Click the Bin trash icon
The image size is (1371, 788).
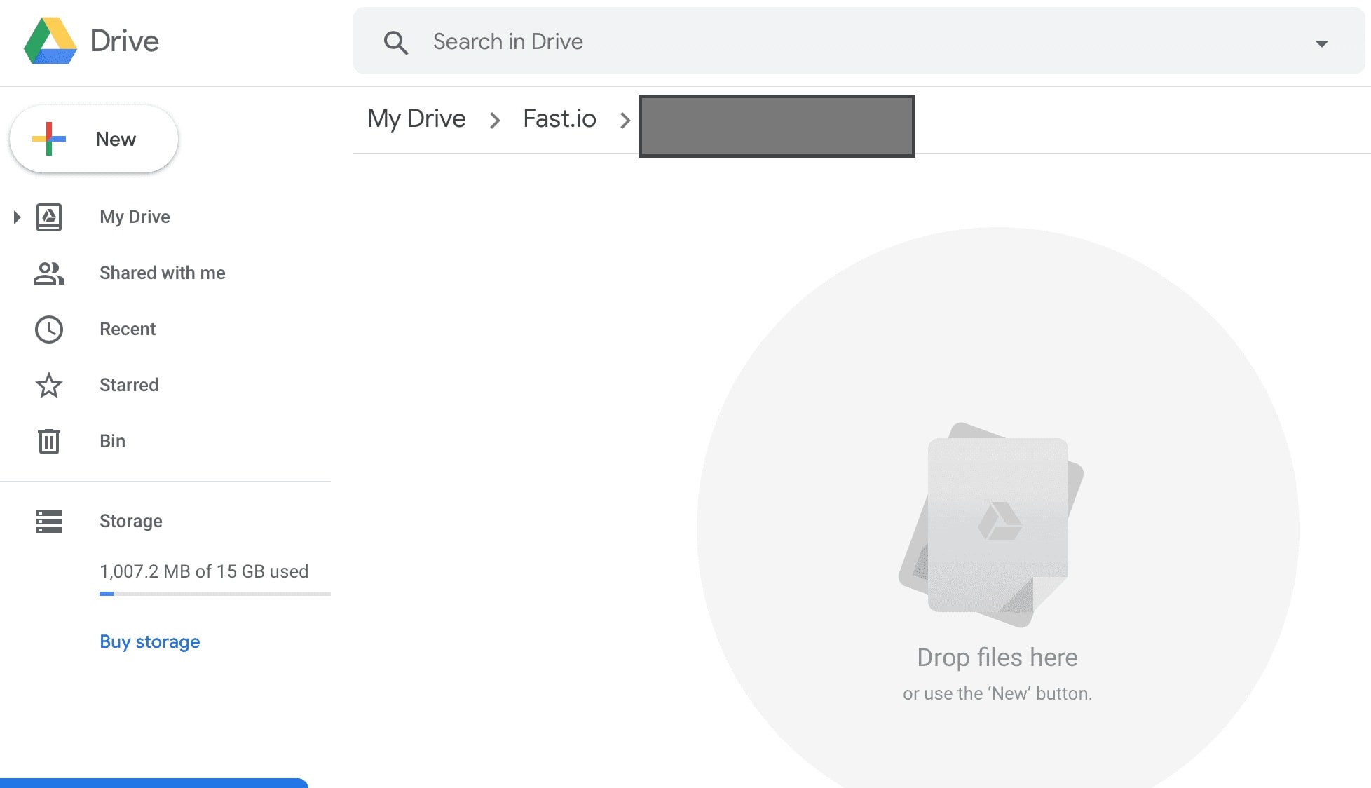[x=49, y=441]
